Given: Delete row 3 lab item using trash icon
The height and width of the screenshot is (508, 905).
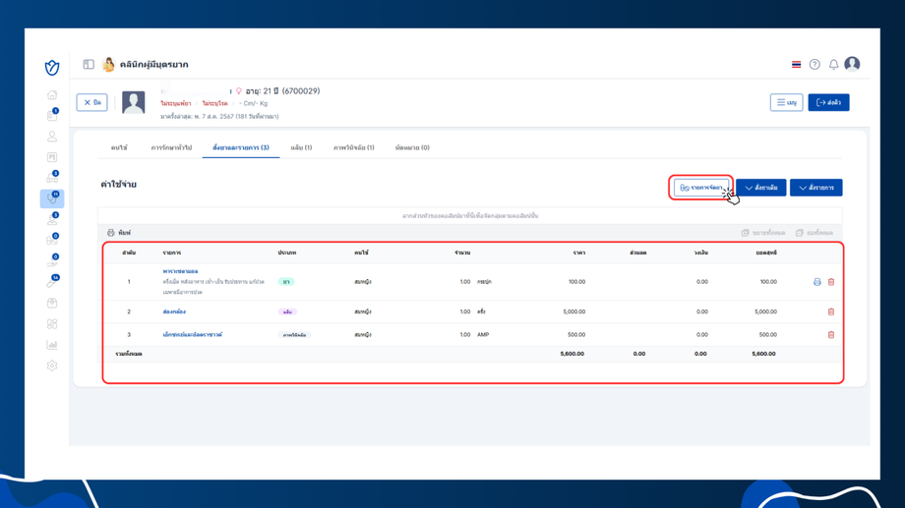Looking at the screenshot, I should (x=831, y=335).
